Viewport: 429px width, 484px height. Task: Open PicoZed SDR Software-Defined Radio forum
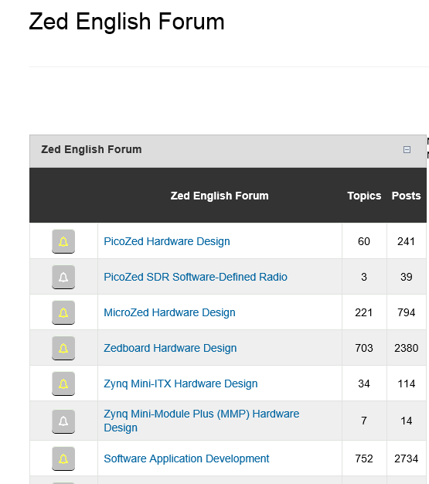click(x=196, y=277)
